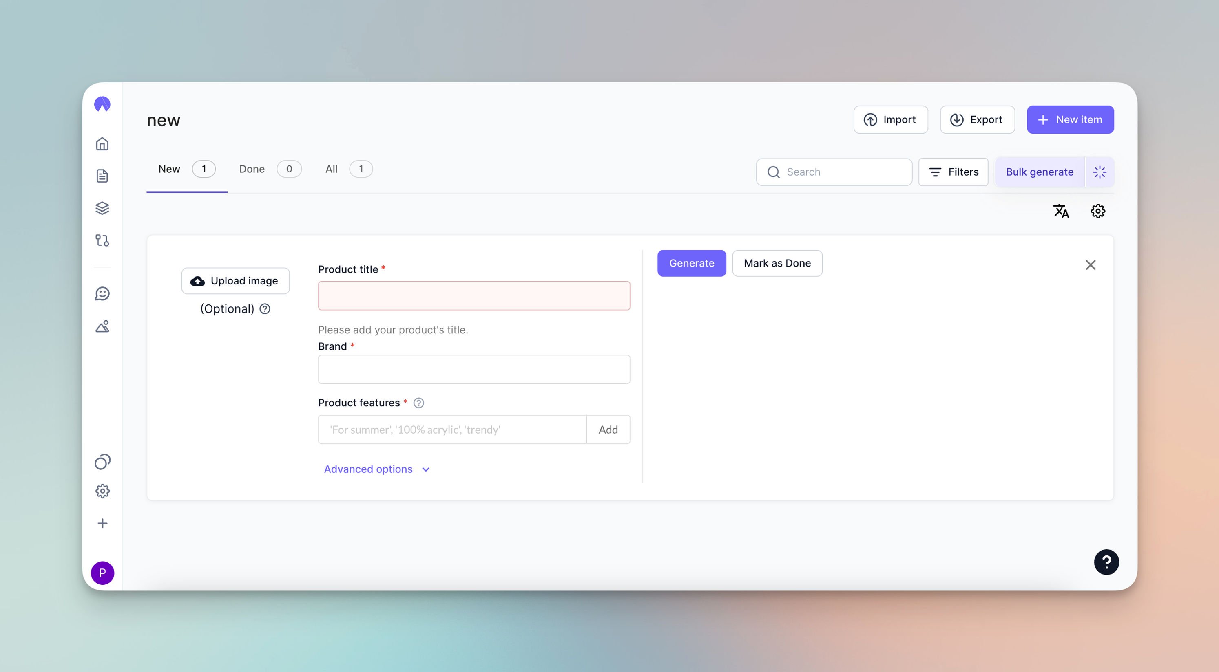Select the New tab filter
The image size is (1219, 672).
(169, 168)
